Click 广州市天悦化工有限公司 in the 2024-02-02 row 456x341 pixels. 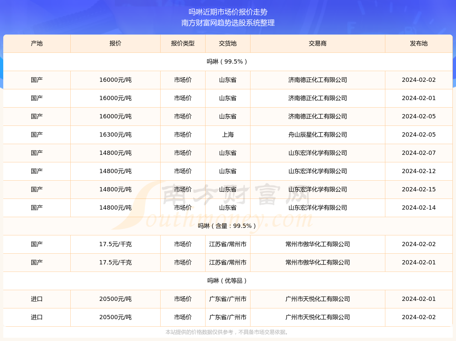[318, 317]
